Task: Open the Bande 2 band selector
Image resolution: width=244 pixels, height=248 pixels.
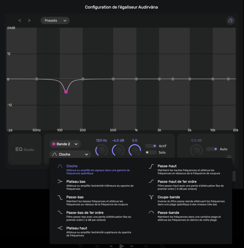Action: click(x=65, y=144)
